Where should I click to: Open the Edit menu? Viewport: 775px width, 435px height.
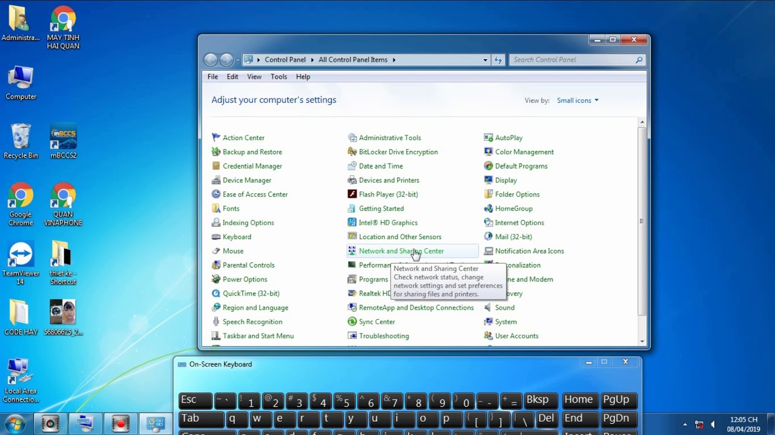(232, 77)
